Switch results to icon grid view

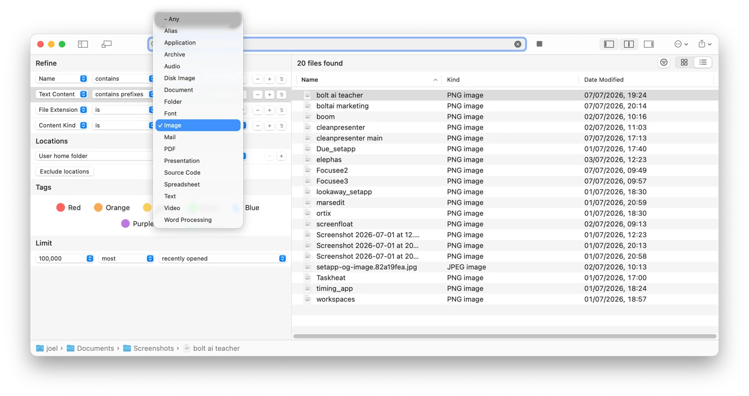[684, 62]
